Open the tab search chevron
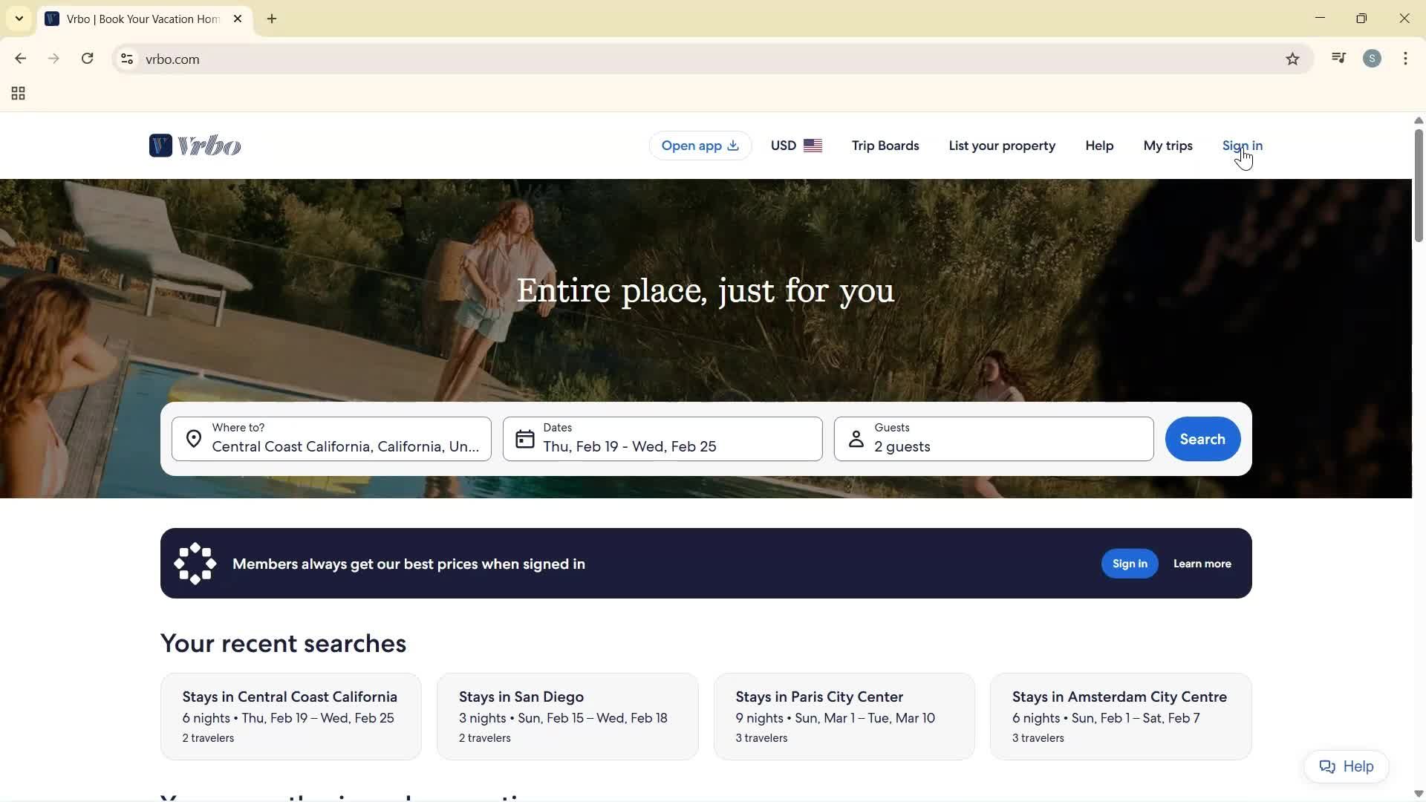 [19, 19]
